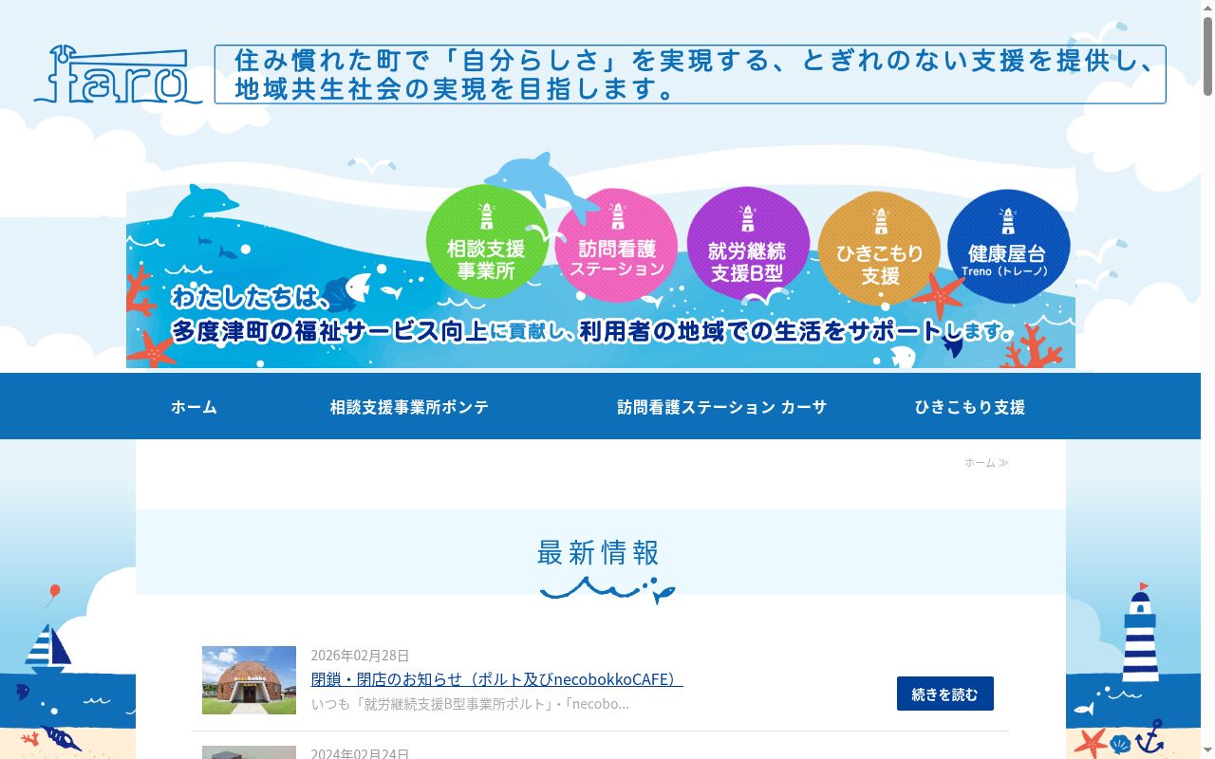The image size is (1215, 759).
Task: Select 訪問看護ステーション カーサ in the navigation bar
Action: point(721,406)
